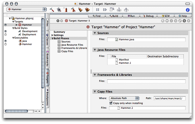
Task: Click the Pause debugger icon
Action: click(97, 10)
